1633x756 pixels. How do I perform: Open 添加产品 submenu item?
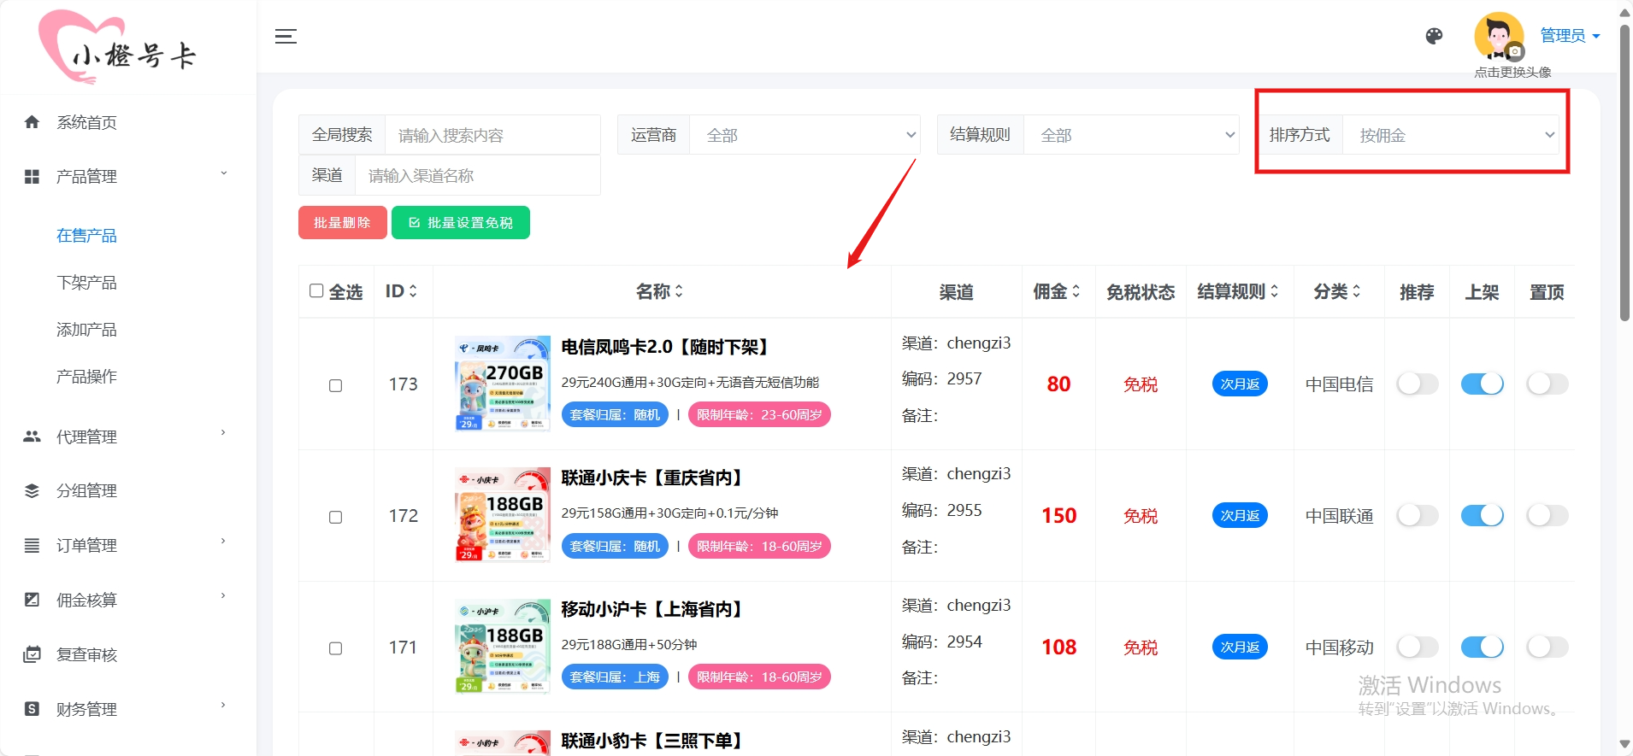86,330
